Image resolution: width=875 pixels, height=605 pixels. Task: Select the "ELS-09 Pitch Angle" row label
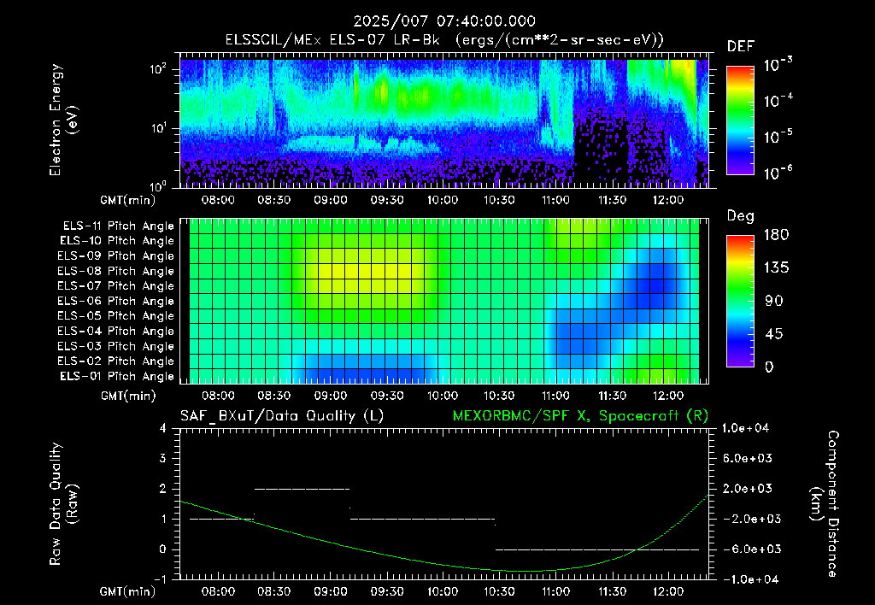point(116,256)
